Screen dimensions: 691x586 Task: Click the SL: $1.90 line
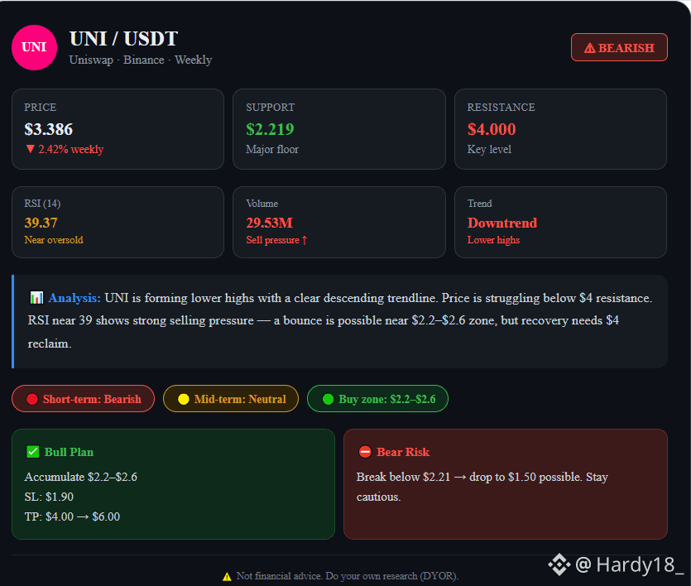pyautogui.click(x=49, y=497)
